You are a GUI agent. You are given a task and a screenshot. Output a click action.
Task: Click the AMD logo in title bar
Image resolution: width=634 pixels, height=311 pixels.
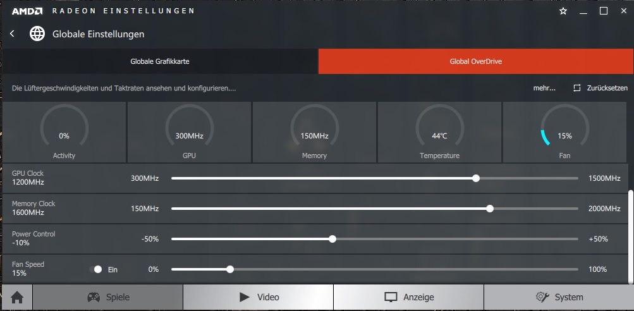tap(27, 11)
